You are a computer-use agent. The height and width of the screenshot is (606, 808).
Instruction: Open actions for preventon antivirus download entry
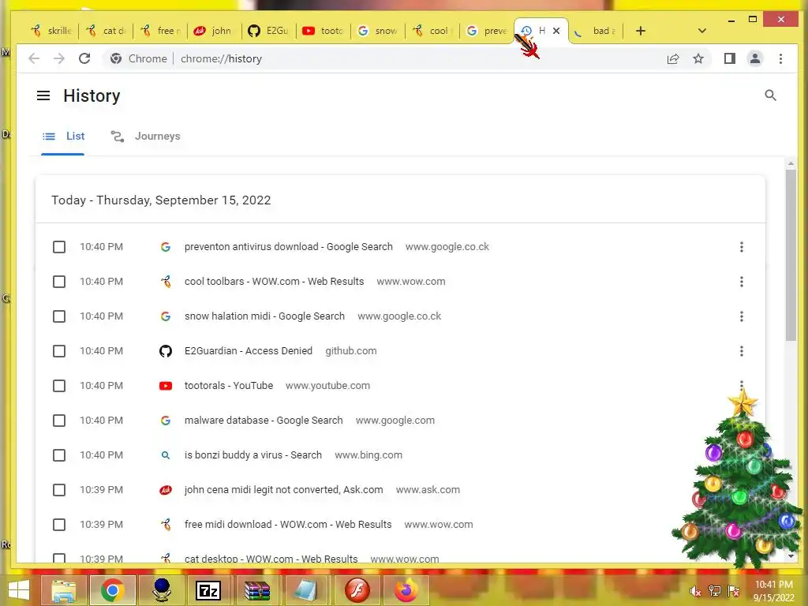742,247
